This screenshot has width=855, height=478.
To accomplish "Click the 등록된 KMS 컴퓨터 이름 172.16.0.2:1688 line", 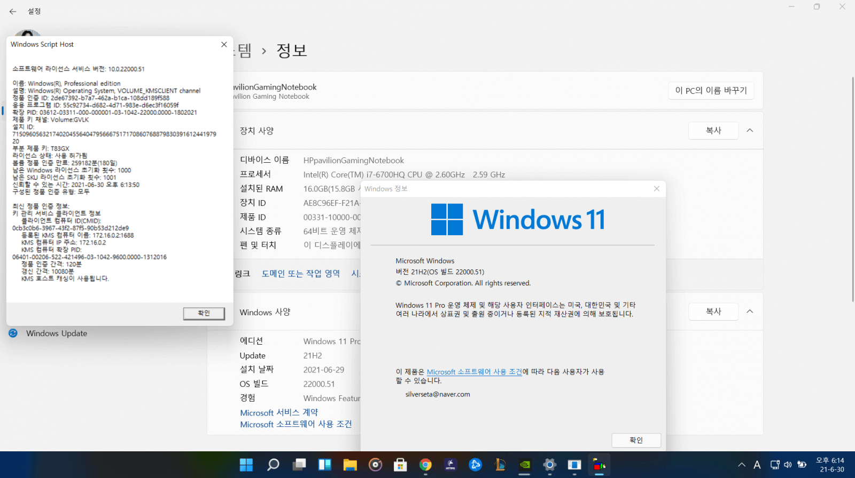I will 77,235.
